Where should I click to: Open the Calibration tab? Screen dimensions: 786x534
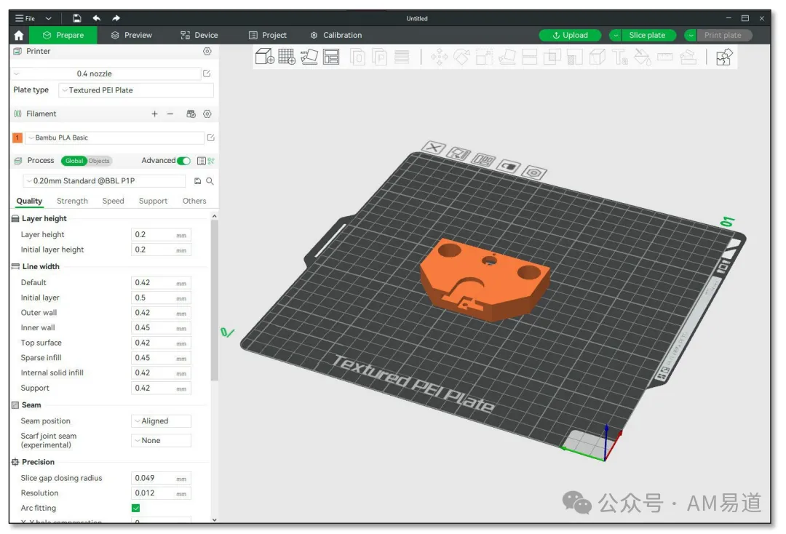click(x=336, y=35)
